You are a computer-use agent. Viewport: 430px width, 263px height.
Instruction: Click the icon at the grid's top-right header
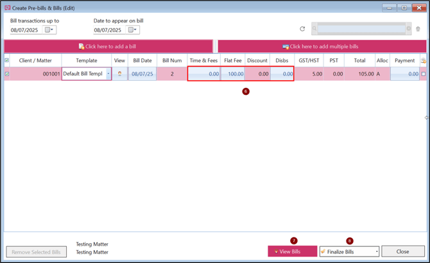coord(423,60)
